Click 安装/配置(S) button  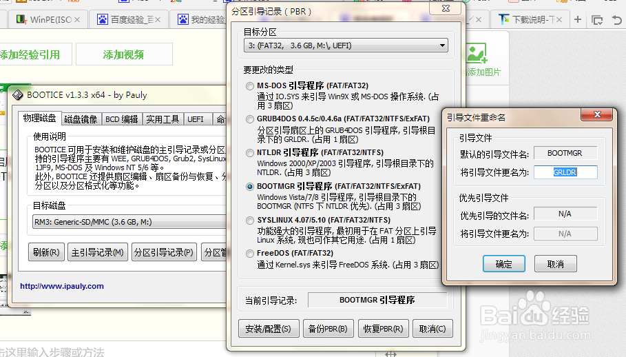[269, 329]
